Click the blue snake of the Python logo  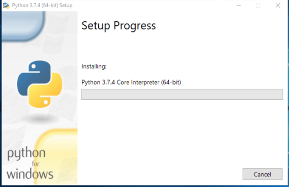[34, 78]
